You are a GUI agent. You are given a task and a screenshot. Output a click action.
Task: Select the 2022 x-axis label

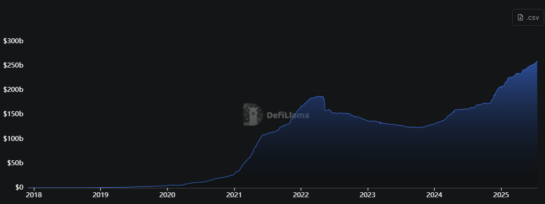click(301, 195)
